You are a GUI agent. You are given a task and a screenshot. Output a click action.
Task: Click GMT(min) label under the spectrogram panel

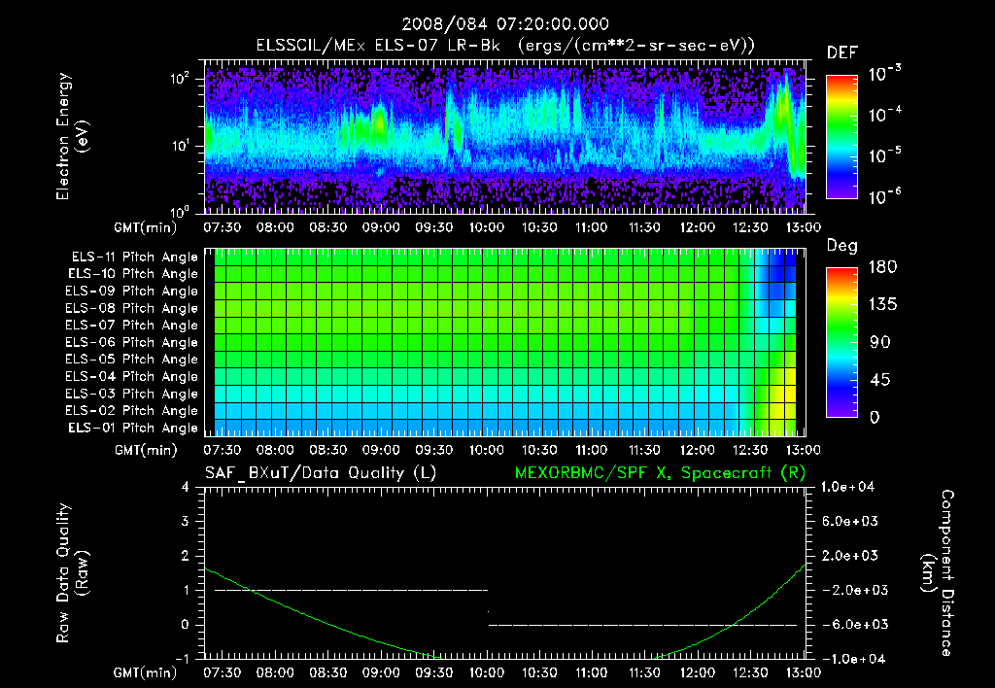(x=146, y=227)
